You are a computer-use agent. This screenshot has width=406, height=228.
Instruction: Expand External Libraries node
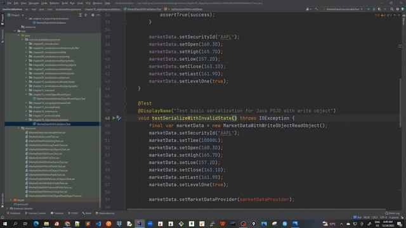[7, 208]
